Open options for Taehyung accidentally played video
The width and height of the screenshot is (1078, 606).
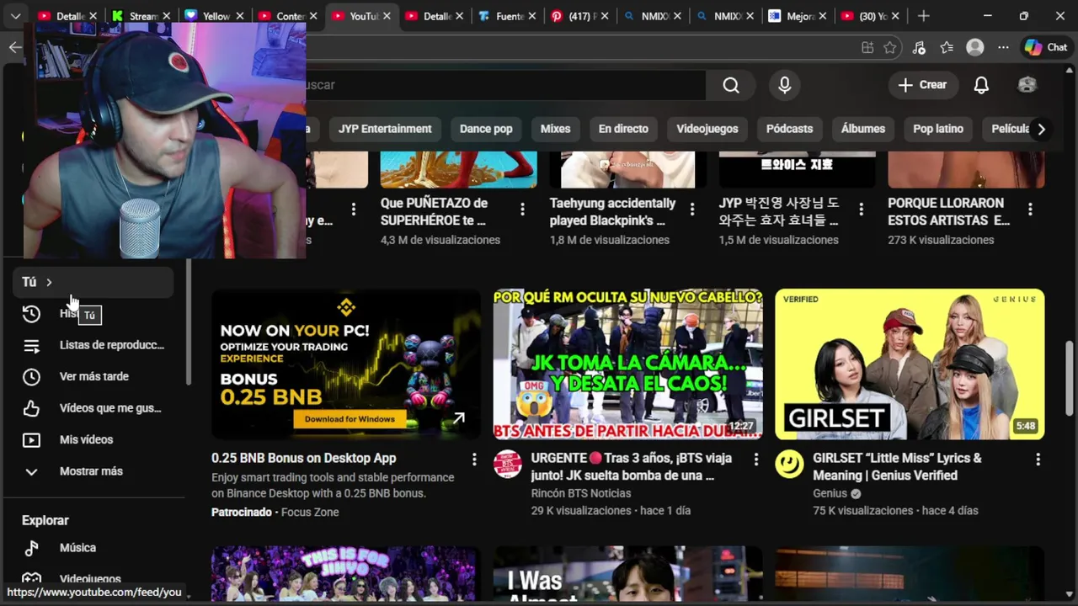[x=692, y=210]
